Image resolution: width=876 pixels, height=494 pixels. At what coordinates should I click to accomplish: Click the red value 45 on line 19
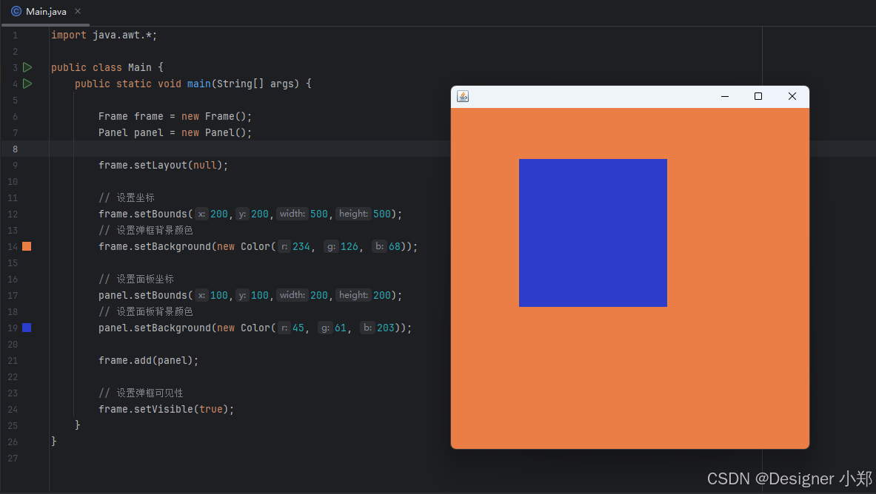(x=298, y=328)
